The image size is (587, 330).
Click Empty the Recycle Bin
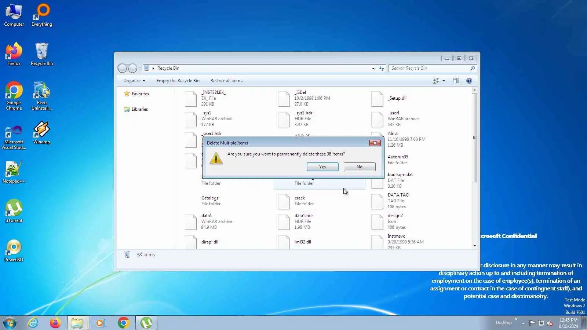(178, 81)
